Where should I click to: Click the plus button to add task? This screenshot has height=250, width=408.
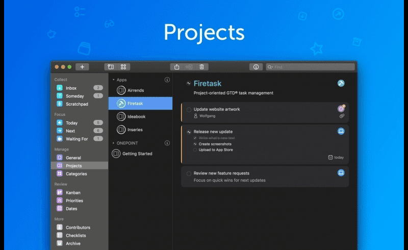click(x=82, y=67)
